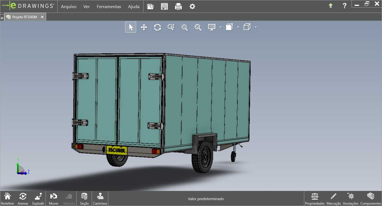382x206 pixels.
Task: Open the Marcação markup panel
Action: tap(334, 198)
